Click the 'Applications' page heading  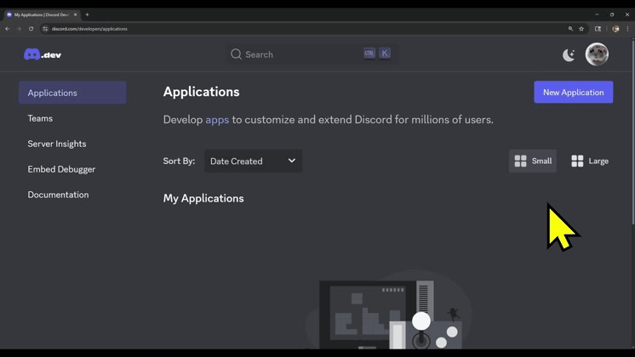tap(201, 92)
